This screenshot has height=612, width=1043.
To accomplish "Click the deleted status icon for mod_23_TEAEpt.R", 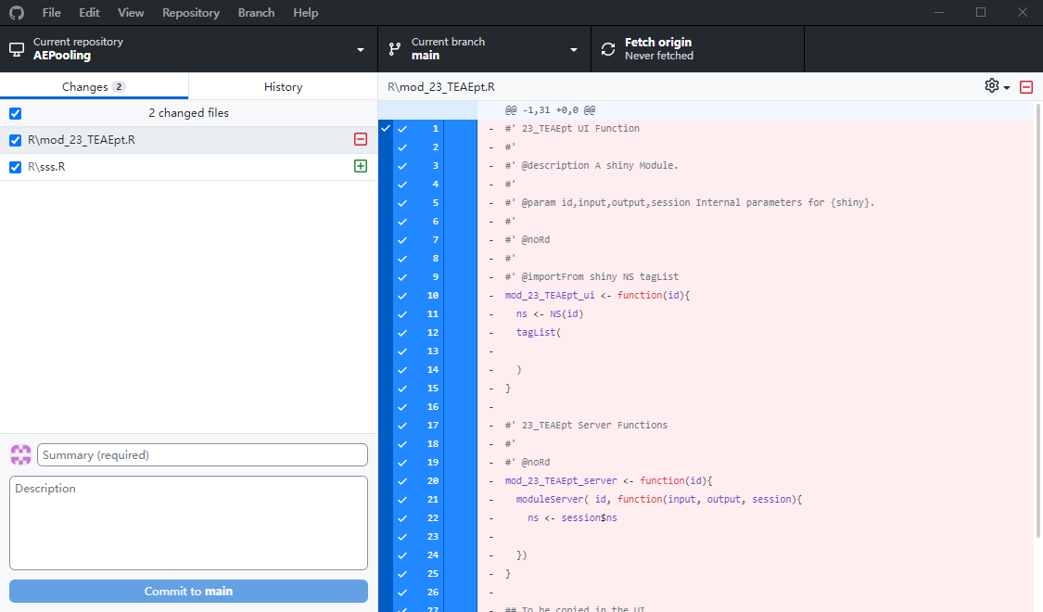I will point(361,139).
